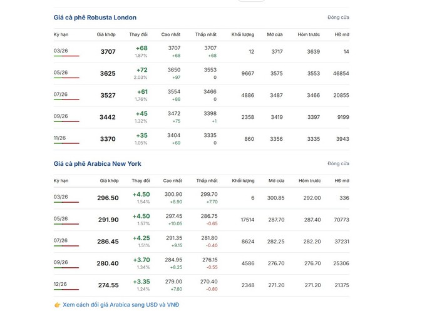Click the Robusta Đóng cửa status label
Screen dimensions: 437x311
point(338,18)
